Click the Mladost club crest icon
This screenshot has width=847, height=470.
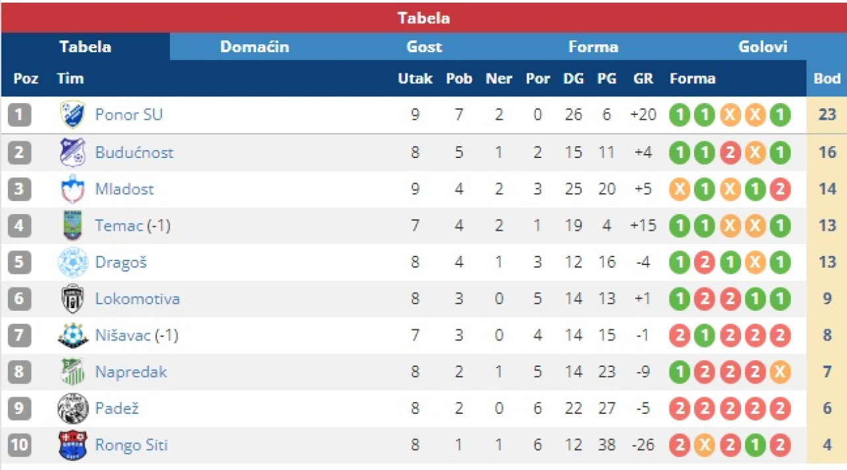[72, 190]
